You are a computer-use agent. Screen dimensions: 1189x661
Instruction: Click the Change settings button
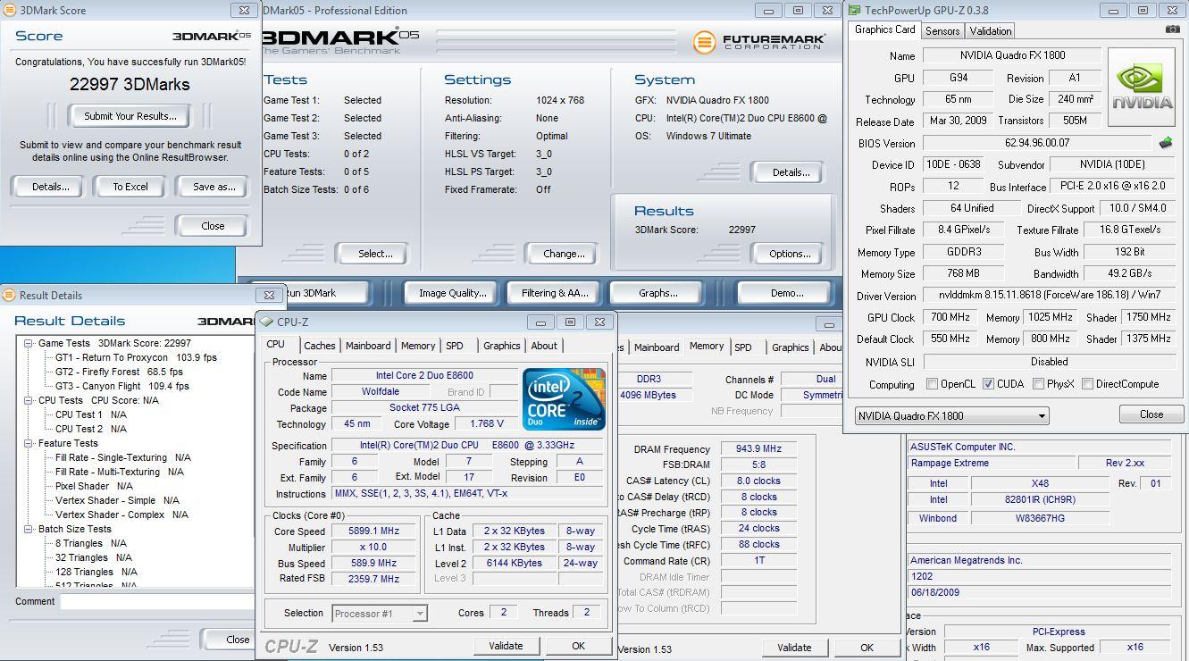(x=563, y=254)
